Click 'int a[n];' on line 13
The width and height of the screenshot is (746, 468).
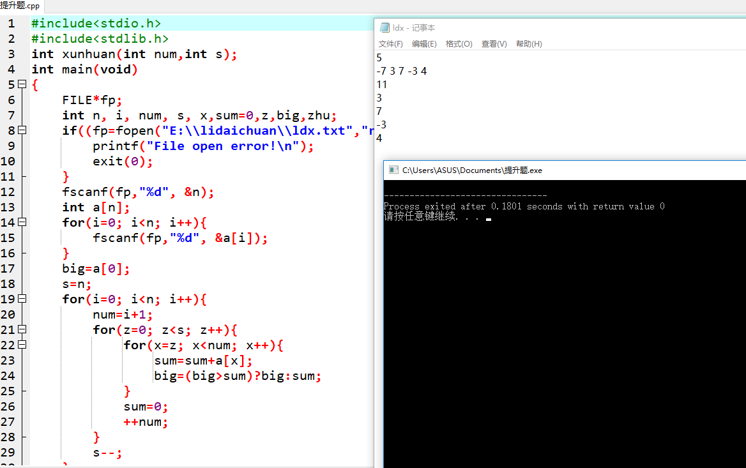click(96, 208)
